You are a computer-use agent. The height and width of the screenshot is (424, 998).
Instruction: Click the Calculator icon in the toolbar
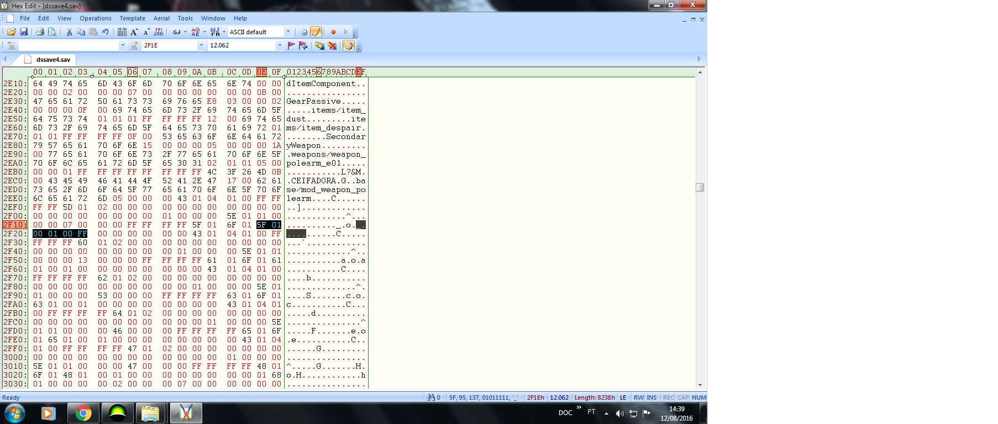click(122, 32)
